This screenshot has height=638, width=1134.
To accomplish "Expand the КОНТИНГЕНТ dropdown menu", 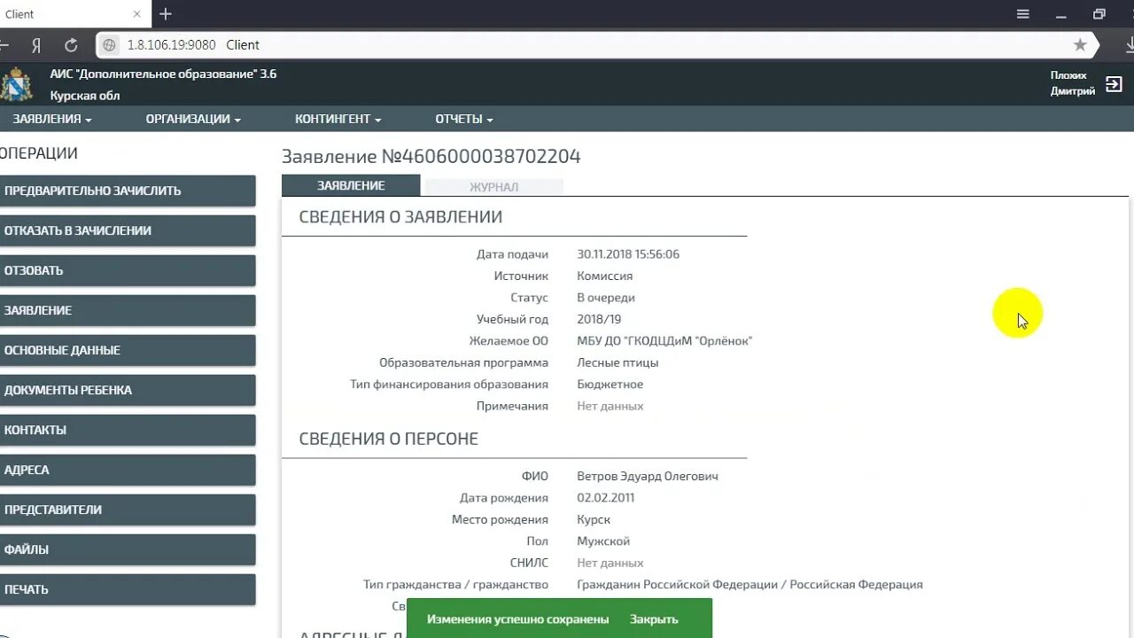I will point(338,119).
